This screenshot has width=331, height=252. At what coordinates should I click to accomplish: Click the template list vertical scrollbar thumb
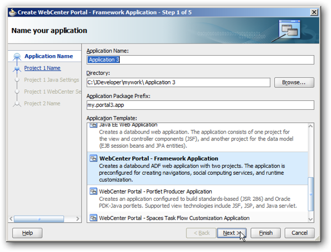(311, 194)
